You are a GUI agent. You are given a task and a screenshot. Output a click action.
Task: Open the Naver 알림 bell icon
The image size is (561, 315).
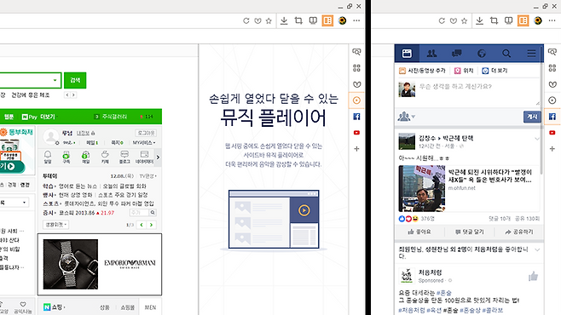(x=48, y=157)
